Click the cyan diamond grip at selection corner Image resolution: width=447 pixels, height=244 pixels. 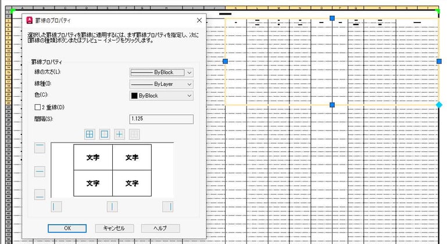(439, 105)
